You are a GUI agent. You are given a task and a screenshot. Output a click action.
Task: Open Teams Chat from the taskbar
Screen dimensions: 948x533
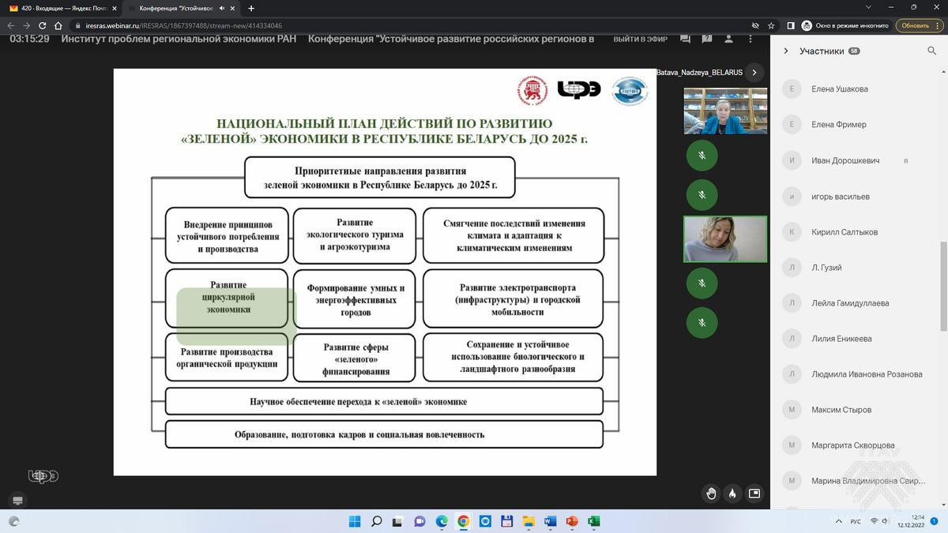(420, 521)
